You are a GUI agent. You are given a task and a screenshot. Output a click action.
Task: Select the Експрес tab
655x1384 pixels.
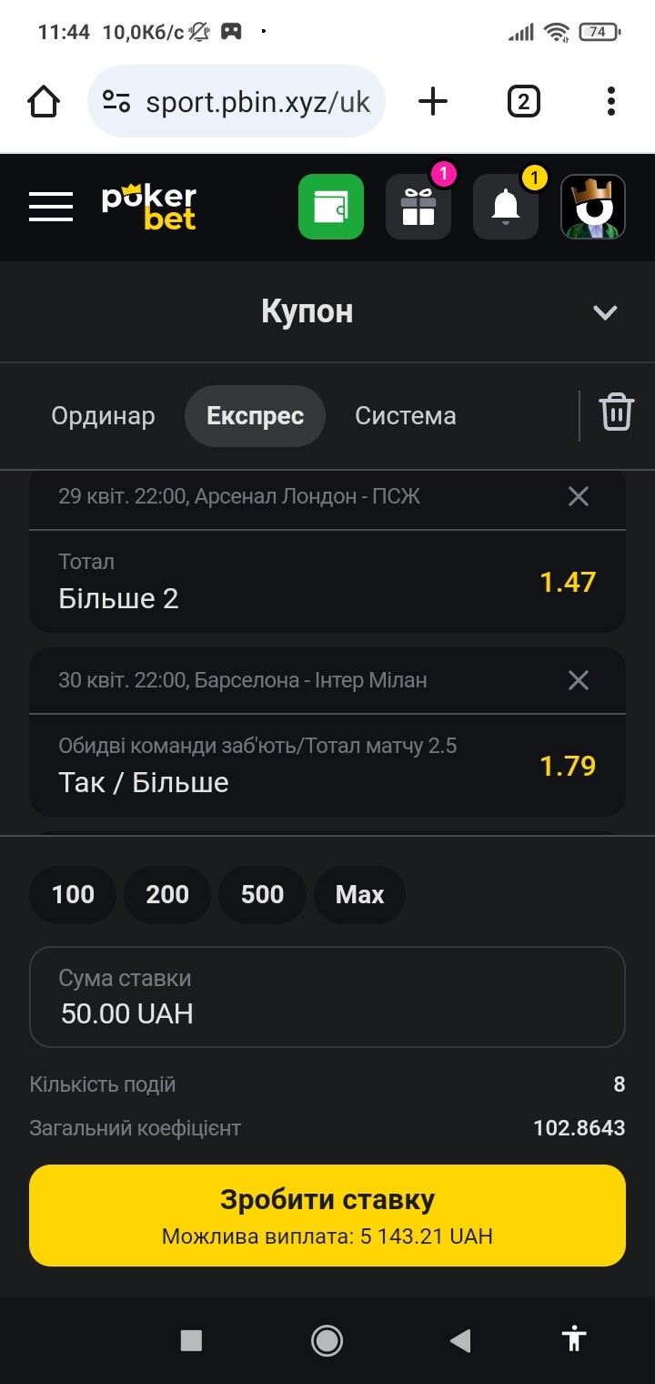(255, 416)
